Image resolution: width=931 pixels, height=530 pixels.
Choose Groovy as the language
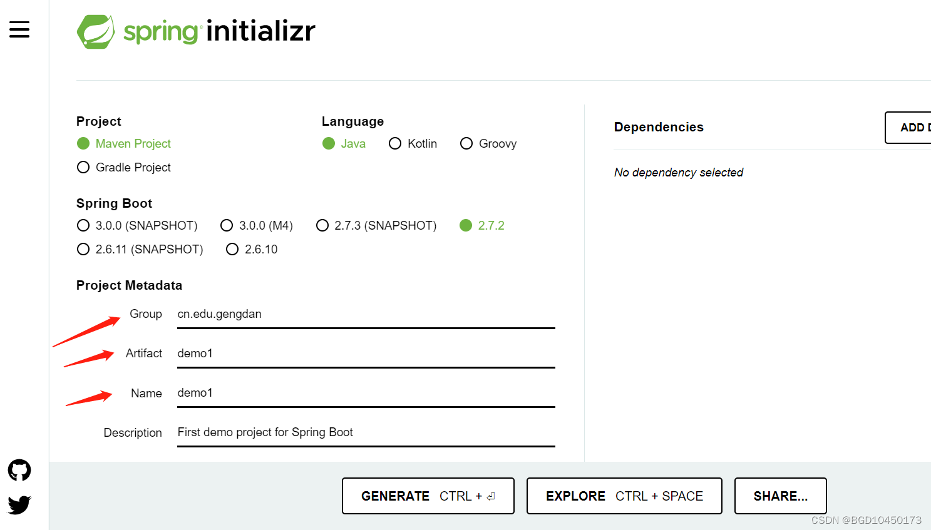(488, 143)
